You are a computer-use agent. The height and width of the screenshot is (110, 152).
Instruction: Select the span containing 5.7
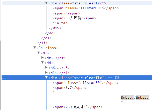coord(70,88)
